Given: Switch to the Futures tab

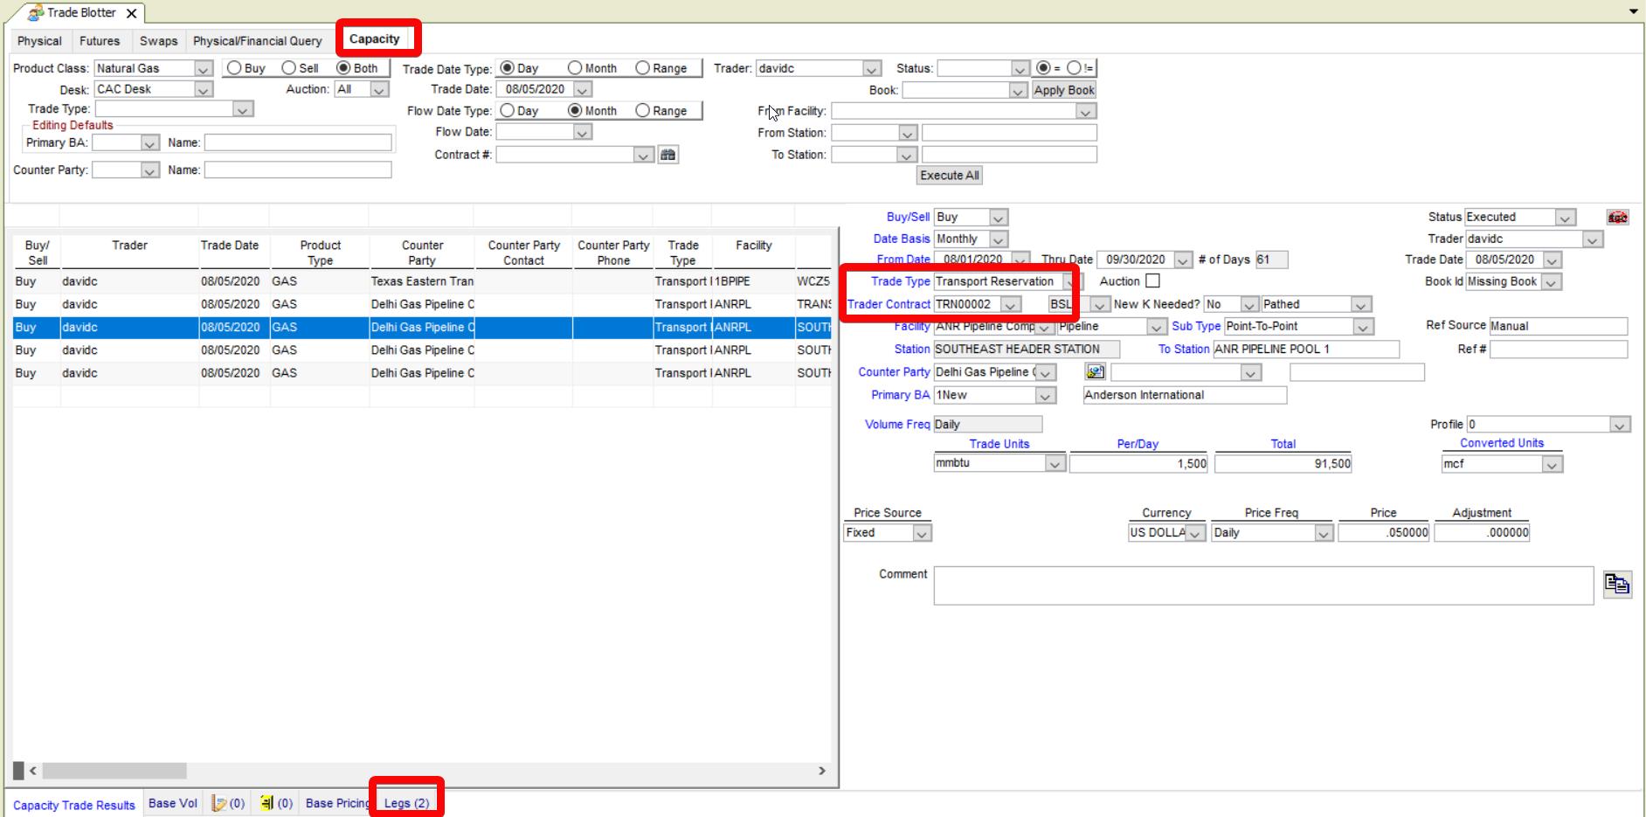Looking at the screenshot, I should pos(100,41).
